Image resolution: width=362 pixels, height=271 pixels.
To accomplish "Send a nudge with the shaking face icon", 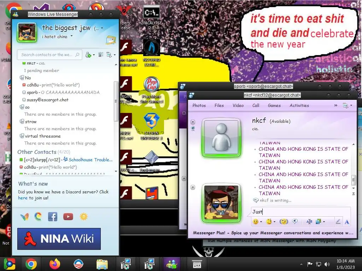I will [x=284, y=222].
